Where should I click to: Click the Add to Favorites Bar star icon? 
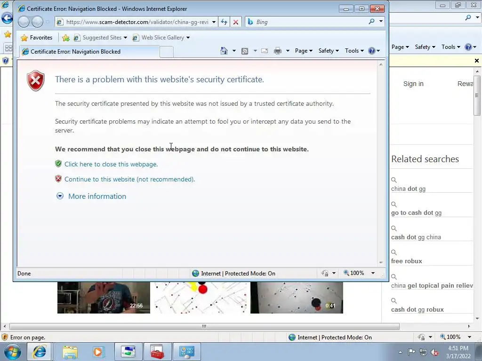tap(65, 38)
